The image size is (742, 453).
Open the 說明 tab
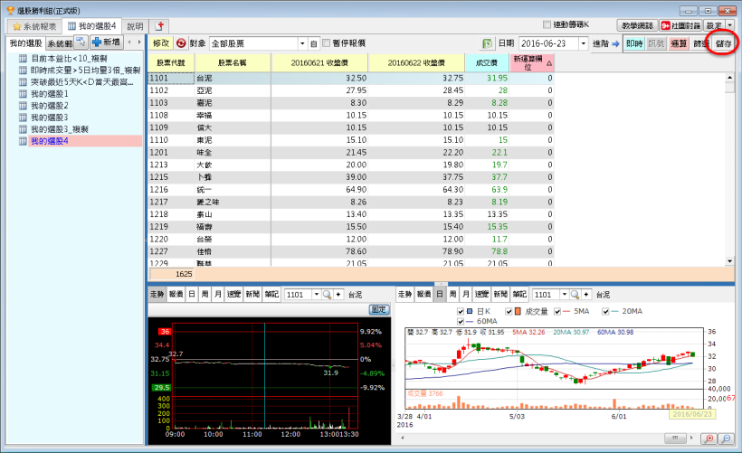(x=135, y=26)
